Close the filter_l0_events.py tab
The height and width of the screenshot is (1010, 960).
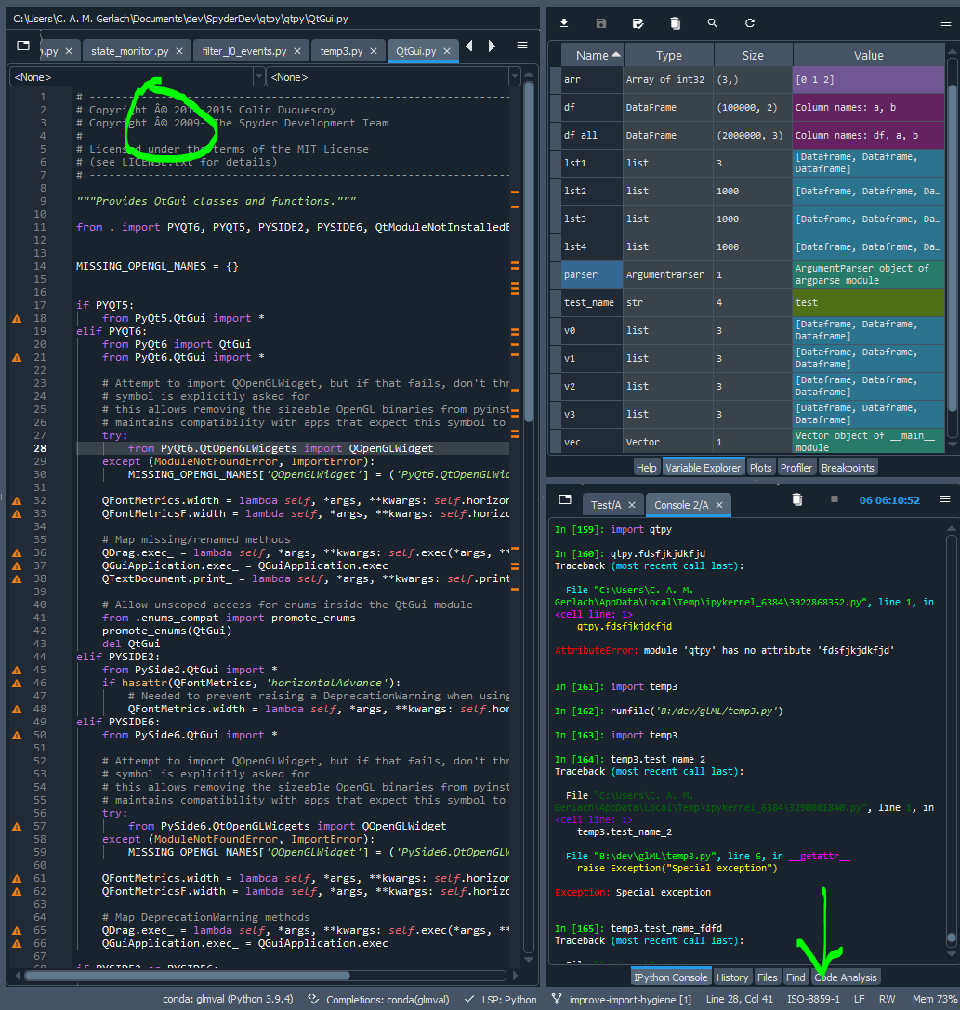click(296, 51)
